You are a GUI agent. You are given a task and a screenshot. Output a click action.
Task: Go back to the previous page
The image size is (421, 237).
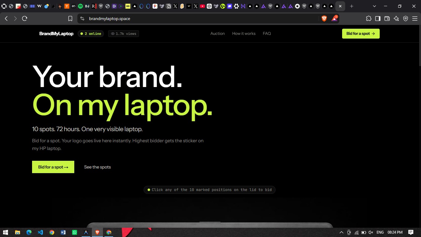[x=6, y=19]
